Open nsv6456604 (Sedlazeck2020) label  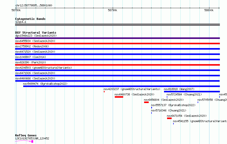[x=164, y=100]
